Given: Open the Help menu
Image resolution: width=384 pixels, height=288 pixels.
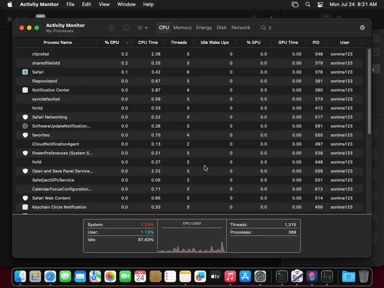Looking at the screenshot, I should [x=148, y=4].
